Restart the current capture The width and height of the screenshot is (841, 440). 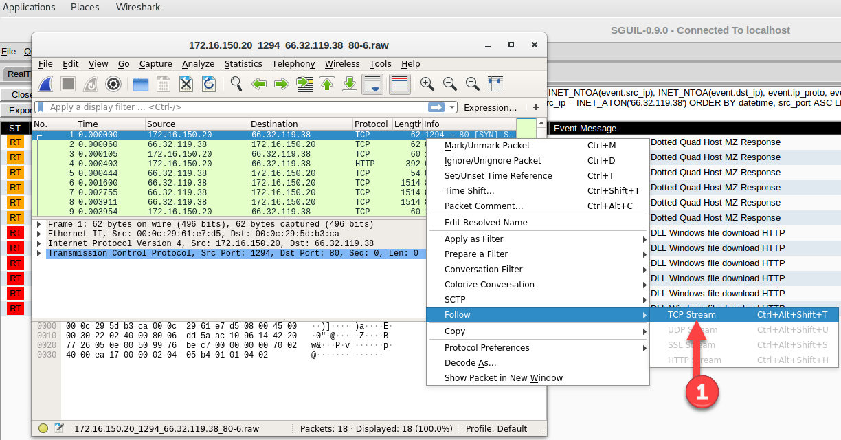pyautogui.click(x=91, y=84)
